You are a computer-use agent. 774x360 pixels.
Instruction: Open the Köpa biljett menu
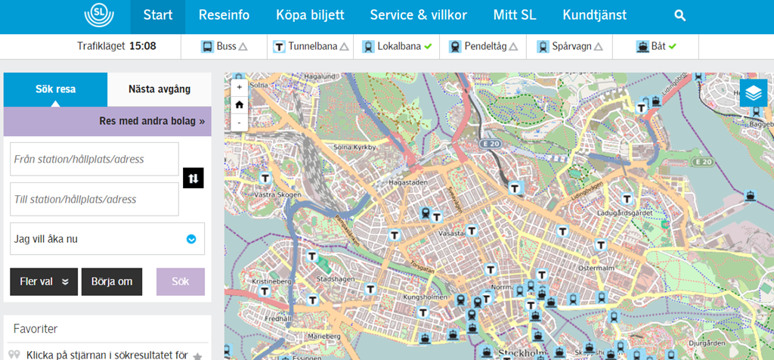click(310, 15)
